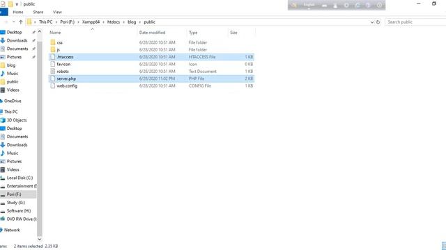Image resolution: width=446 pixels, height=250 pixels.
Task: Open the address bar history dropdown
Action: pyautogui.click(x=371, y=22)
